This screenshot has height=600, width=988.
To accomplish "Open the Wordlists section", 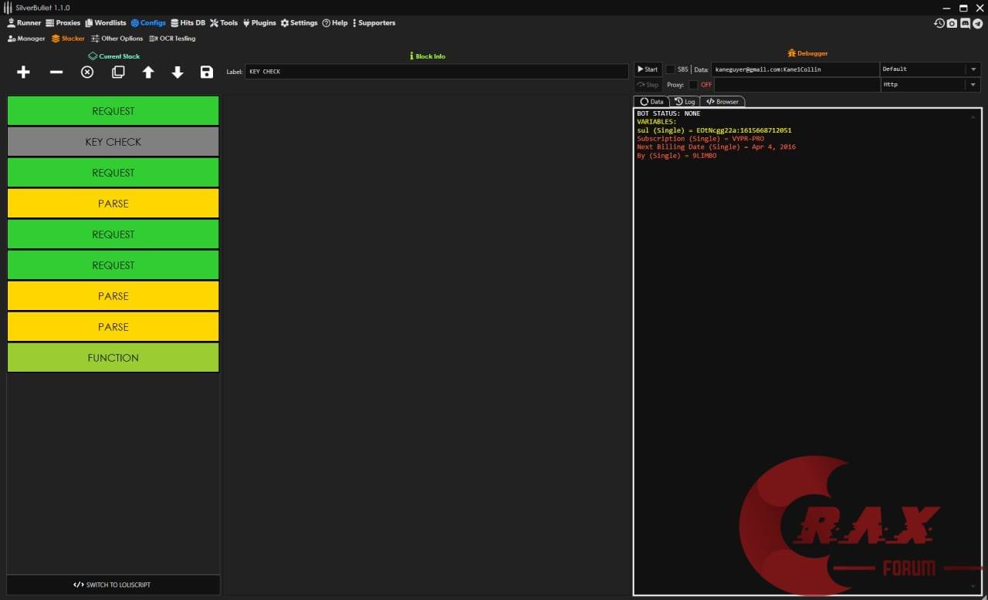I will coord(106,23).
